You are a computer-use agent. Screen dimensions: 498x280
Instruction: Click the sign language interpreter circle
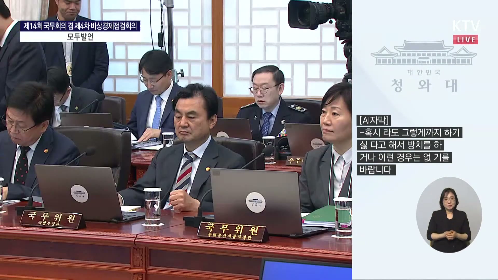(449, 215)
